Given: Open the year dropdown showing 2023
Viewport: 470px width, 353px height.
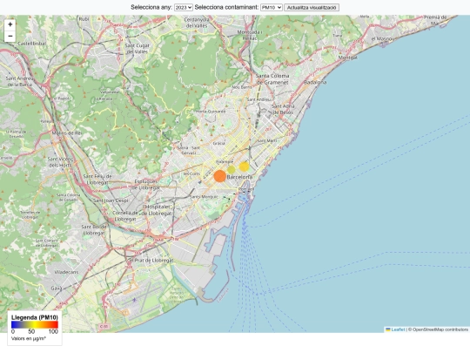Looking at the screenshot, I should point(183,8).
